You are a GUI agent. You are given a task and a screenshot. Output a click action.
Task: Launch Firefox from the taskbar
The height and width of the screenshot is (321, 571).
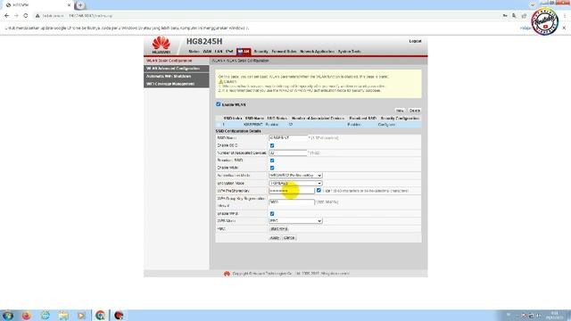[x=26, y=315]
